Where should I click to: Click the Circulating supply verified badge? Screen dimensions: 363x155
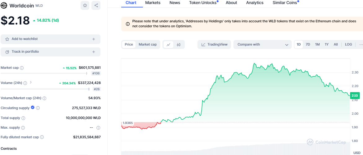click(33, 108)
